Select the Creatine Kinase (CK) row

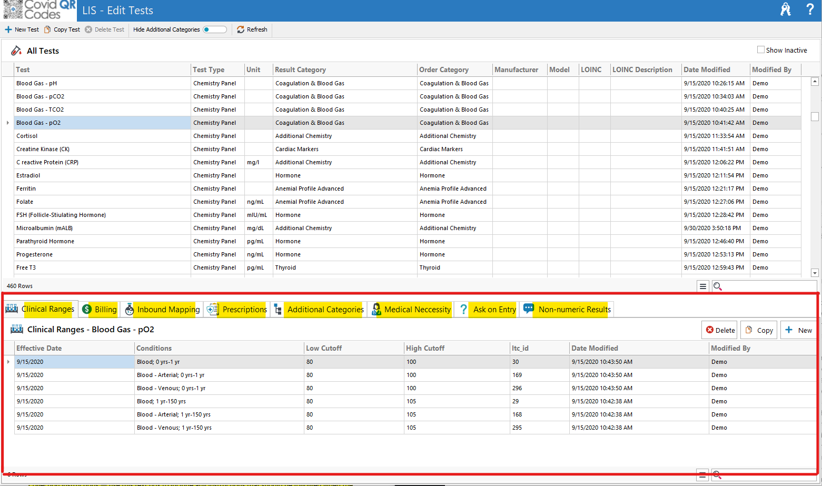[408, 149]
